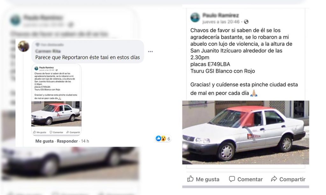
Task: Click the public globe privacy icon
Action: click(246, 22)
